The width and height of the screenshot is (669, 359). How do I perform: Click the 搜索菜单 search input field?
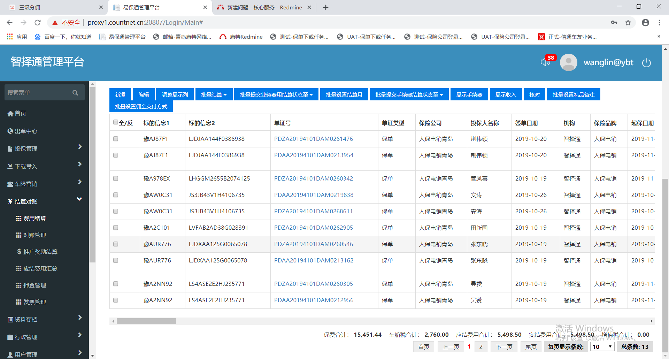38,93
